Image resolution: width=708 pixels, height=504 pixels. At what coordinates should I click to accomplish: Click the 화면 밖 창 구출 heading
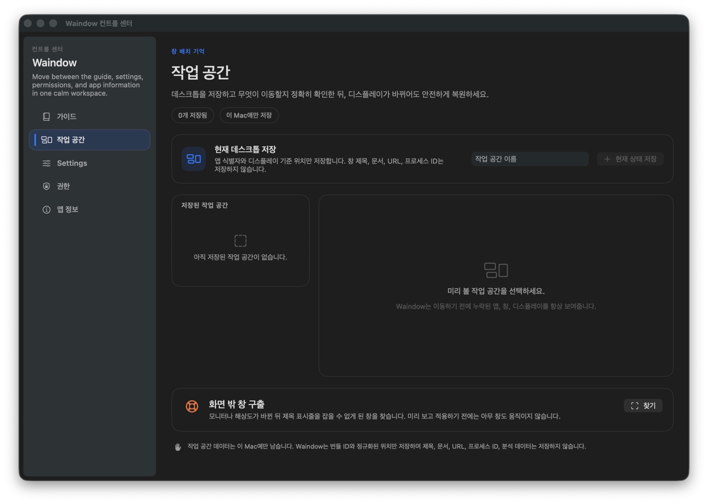pos(237,404)
